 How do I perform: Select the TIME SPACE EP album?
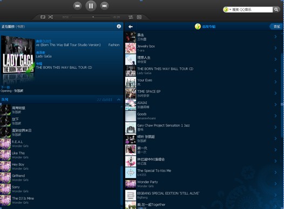click(x=201, y=93)
